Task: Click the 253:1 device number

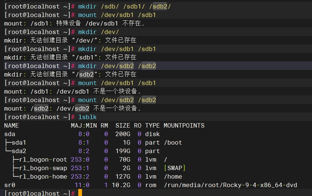Action: [80, 168]
